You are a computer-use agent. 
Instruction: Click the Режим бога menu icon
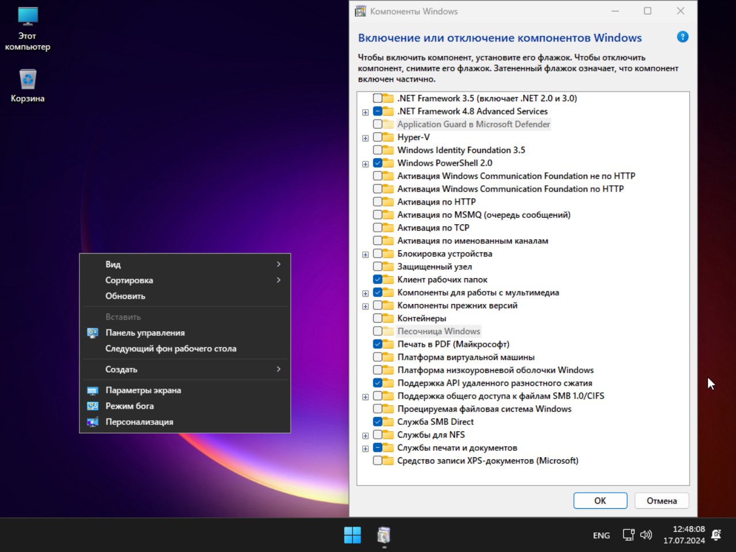click(x=93, y=406)
